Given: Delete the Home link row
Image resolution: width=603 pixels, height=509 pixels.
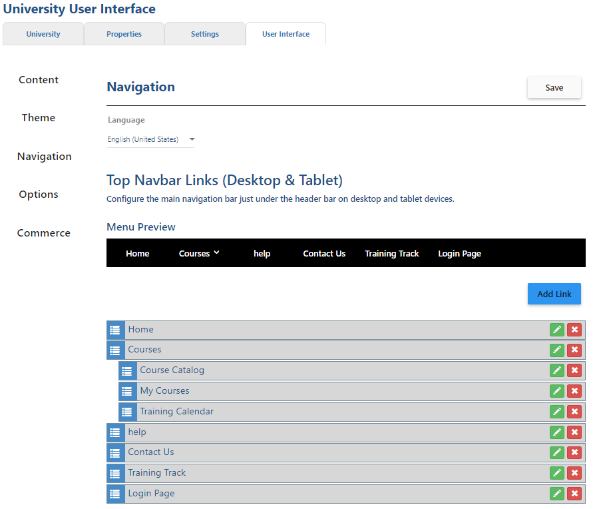Looking at the screenshot, I should tap(574, 330).
